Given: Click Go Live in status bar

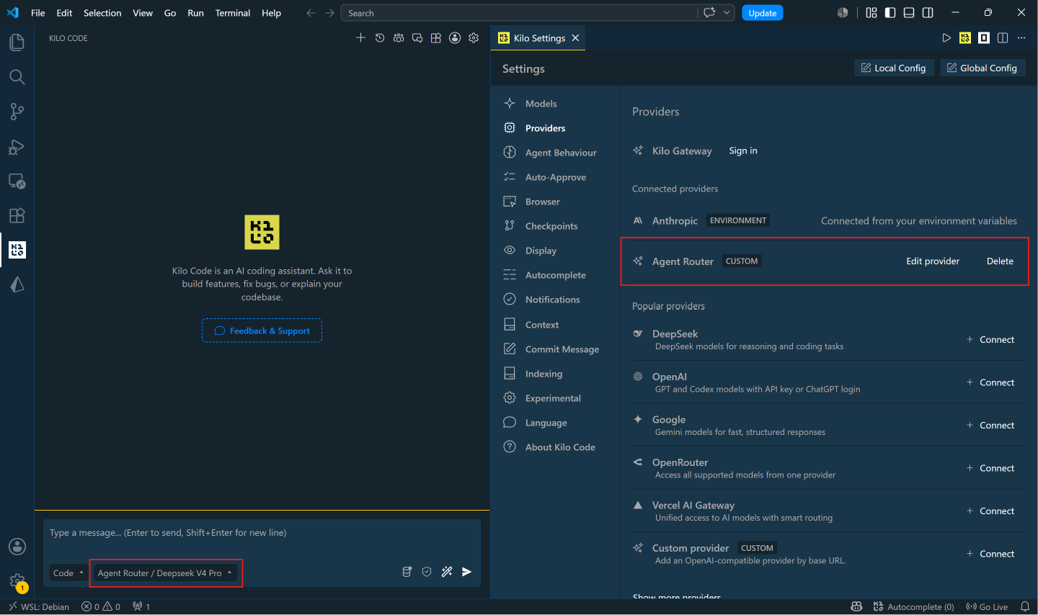Looking at the screenshot, I should 987,607.
